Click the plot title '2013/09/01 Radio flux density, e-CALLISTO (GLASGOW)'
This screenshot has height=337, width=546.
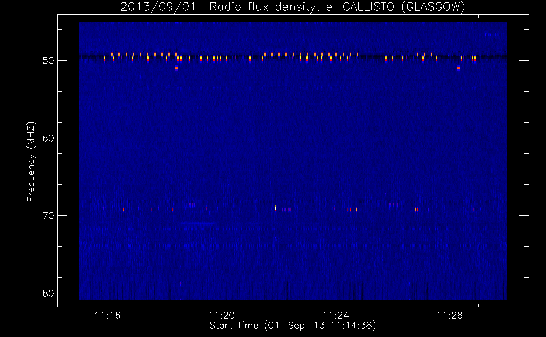[293, 7]
